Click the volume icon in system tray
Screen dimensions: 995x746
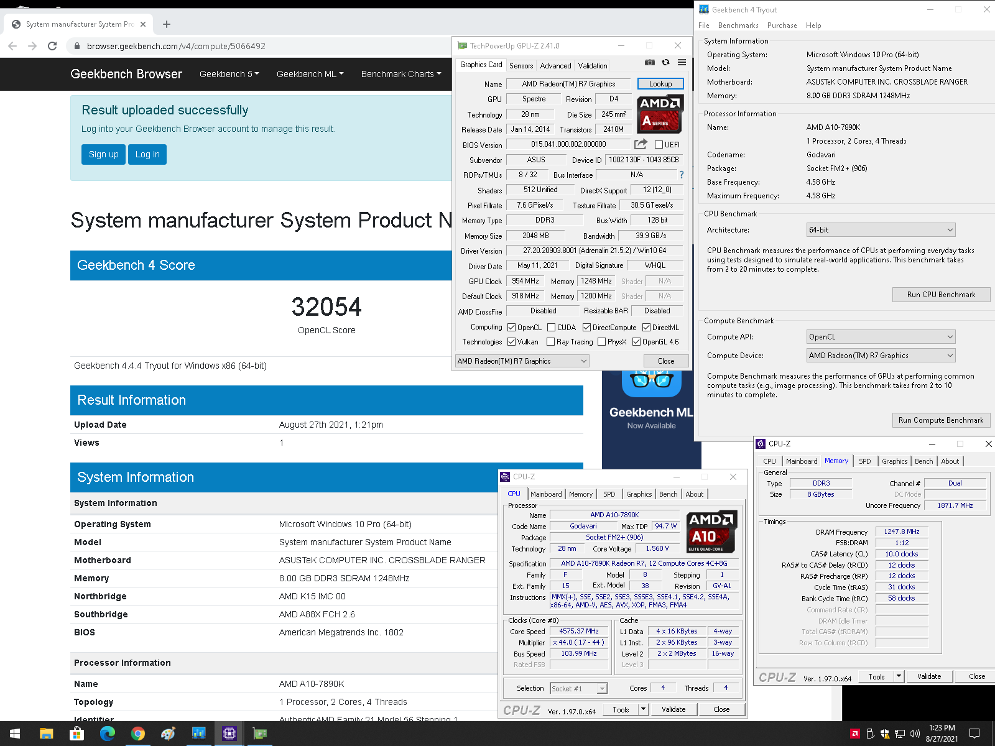(914, 734)
